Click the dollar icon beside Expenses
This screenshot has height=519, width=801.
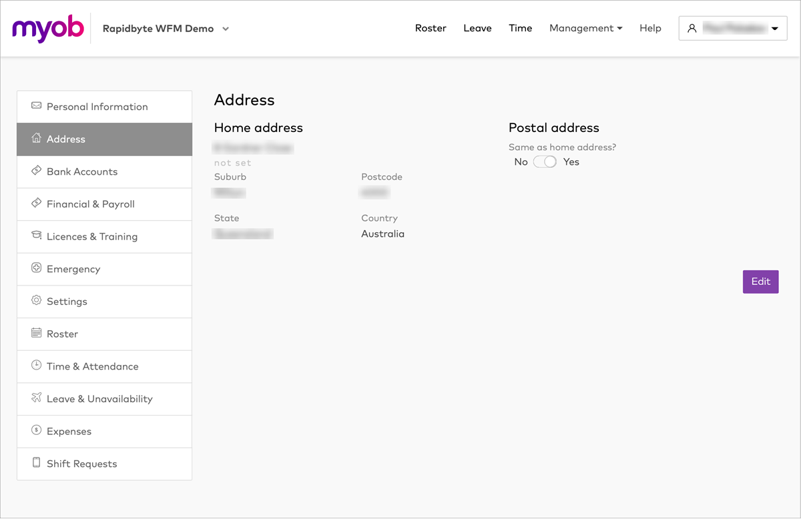pyautogui.click(x=36, y=431)
